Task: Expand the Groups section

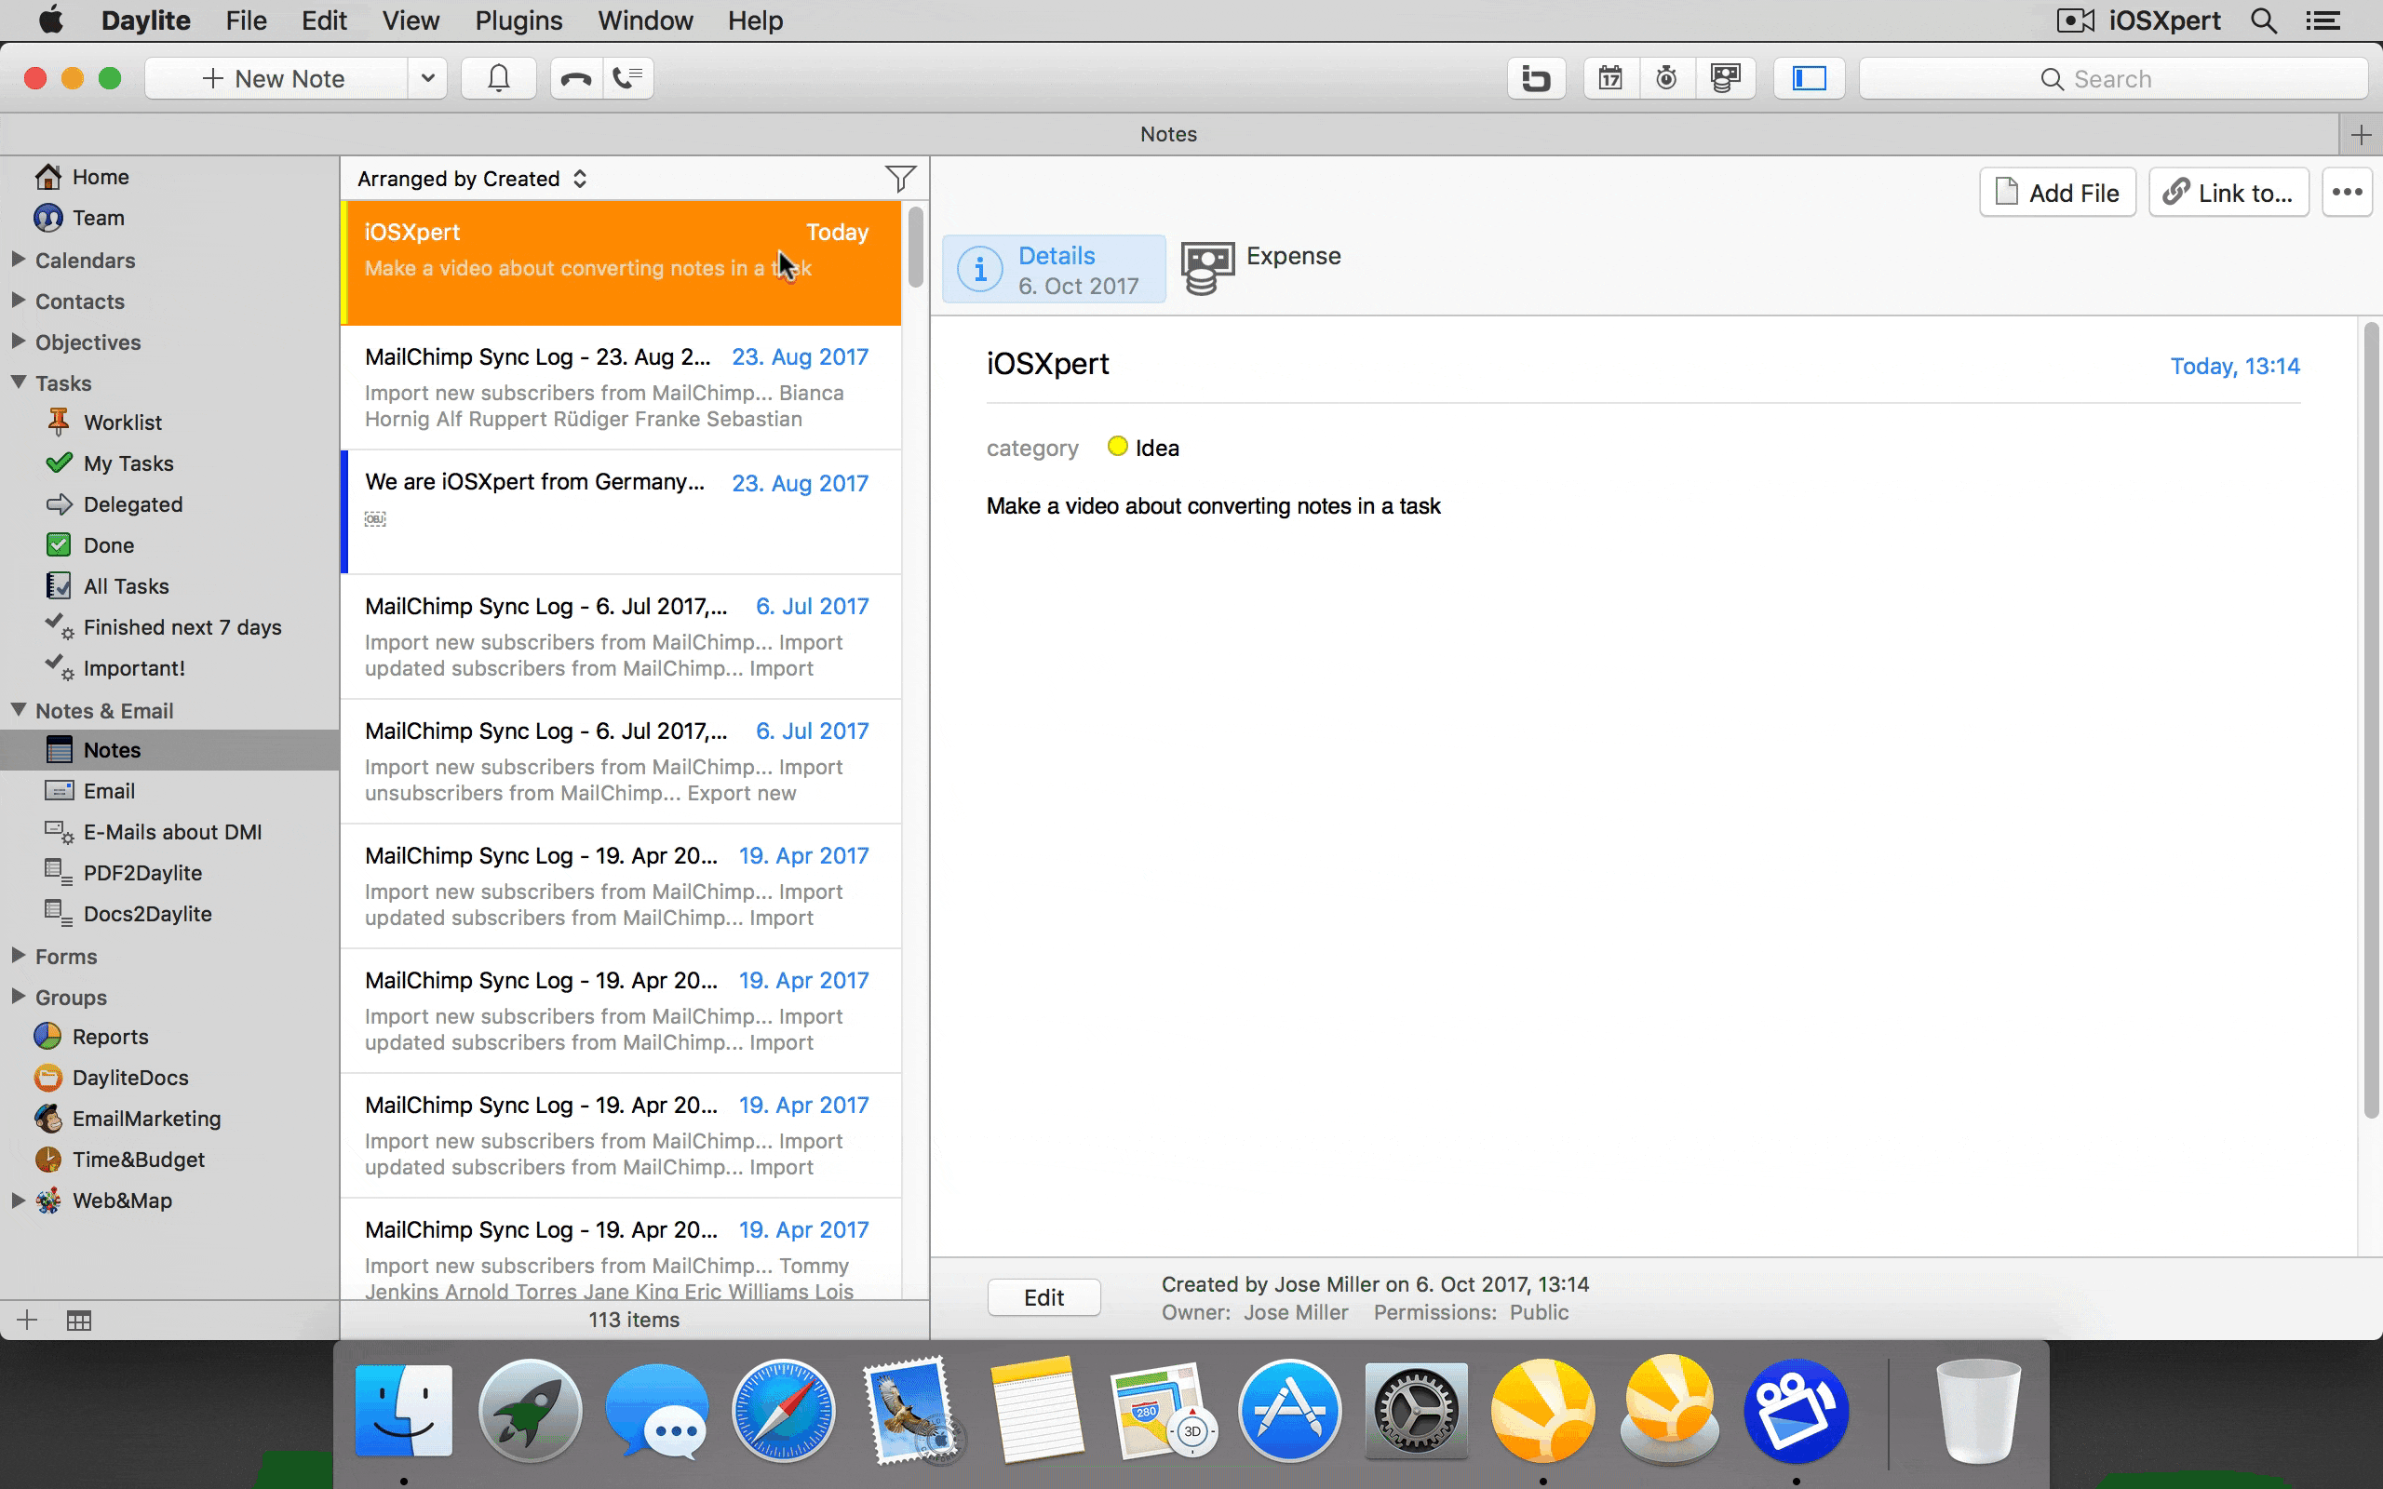Action: click(18, 997)
